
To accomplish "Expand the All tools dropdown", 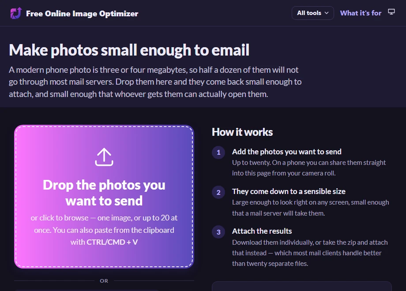I will (x=312, y=13).
